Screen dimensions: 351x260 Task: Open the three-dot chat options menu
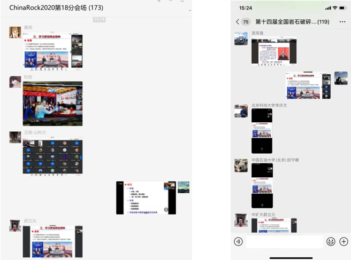coord(342,22)
